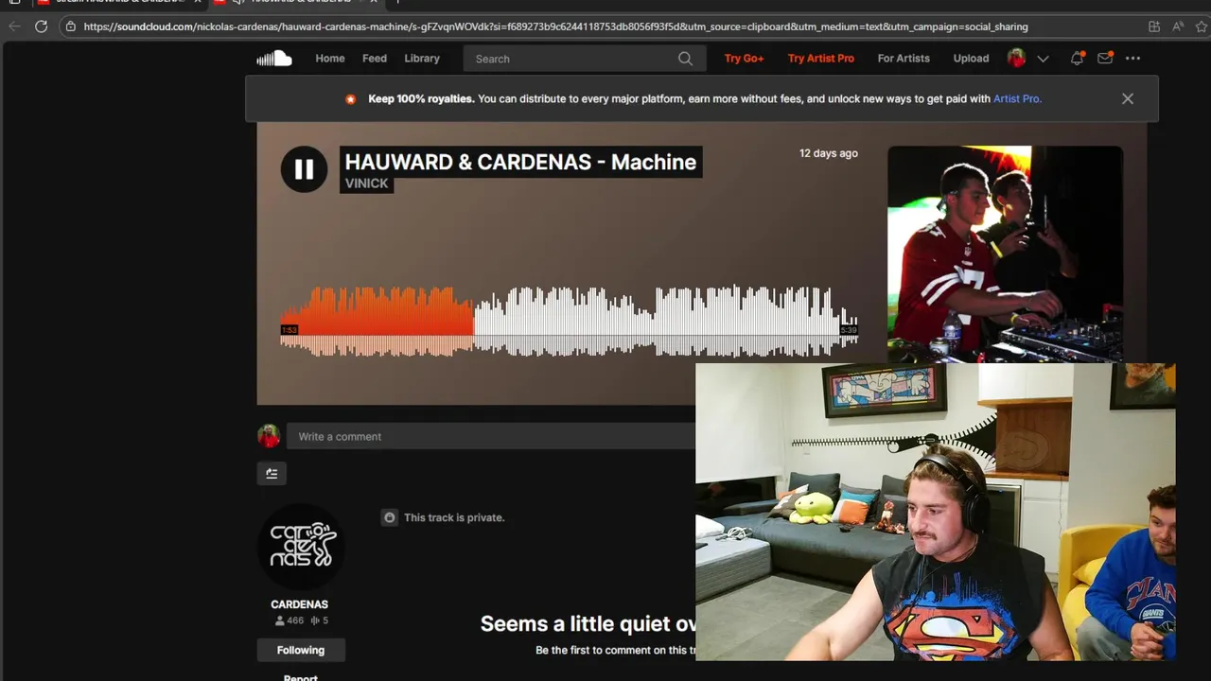1211x681 pixels.
Task: Open the CARDENAS profile logo
Action: click(301, 547)
